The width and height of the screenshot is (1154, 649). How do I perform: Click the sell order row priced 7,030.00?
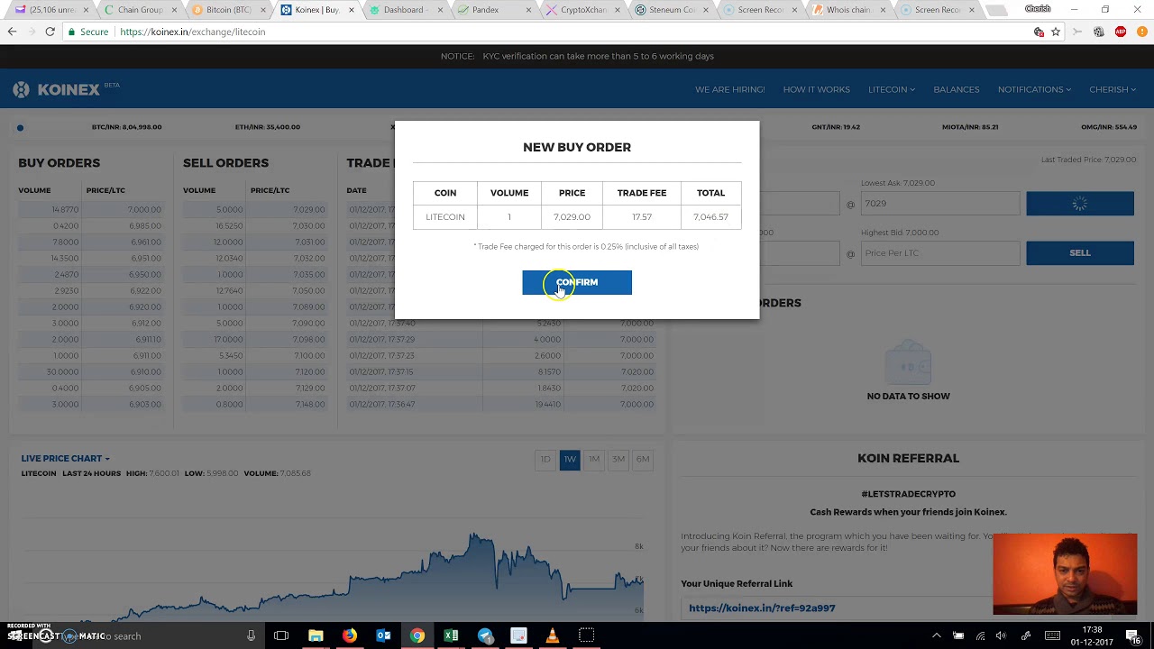255,226
